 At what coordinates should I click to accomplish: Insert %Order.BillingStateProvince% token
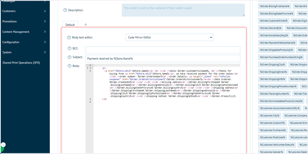[x=276, y=14]
